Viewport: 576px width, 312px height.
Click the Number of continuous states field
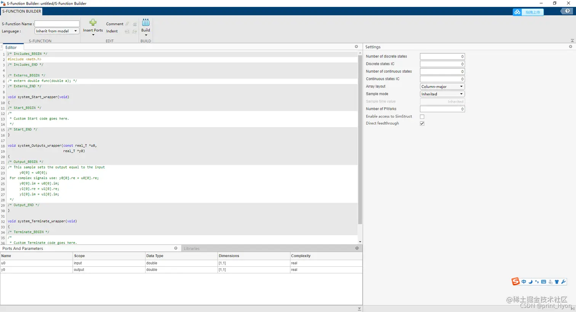442,72
